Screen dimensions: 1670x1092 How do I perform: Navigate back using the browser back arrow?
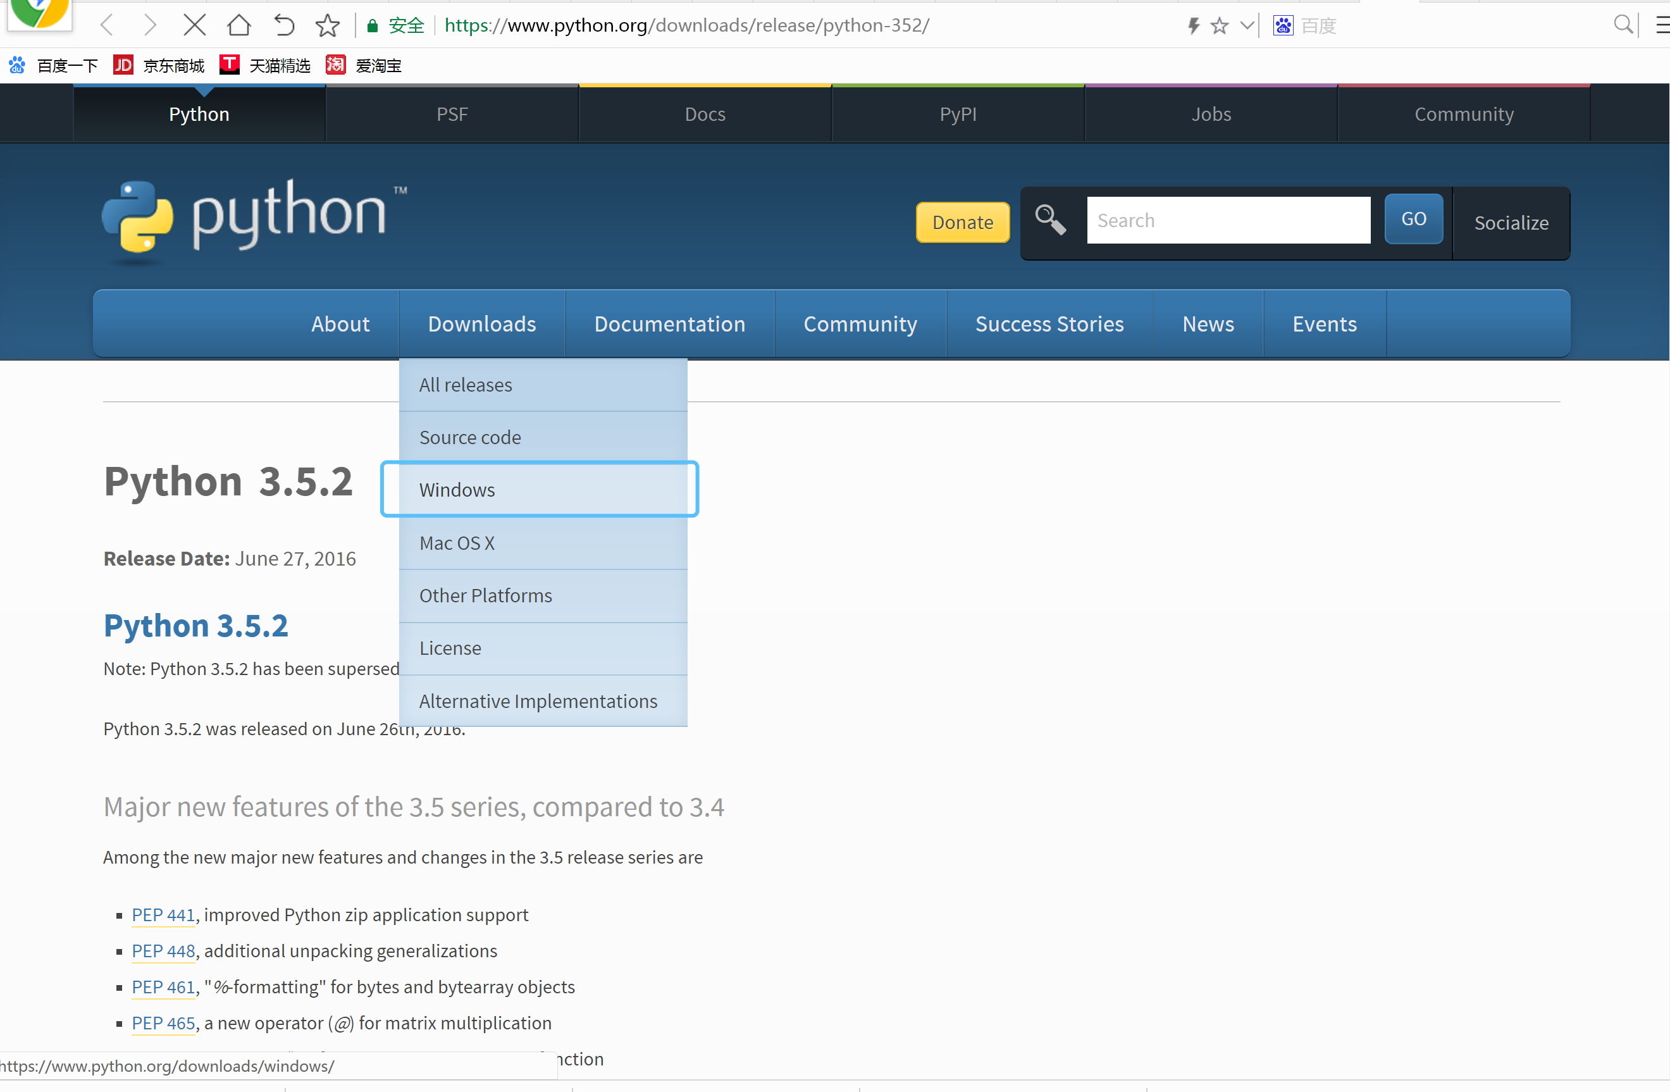(x=106, y=25)
